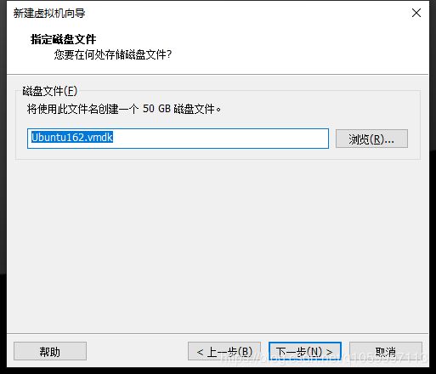Click the 新建虚拟机向导 title text

pos(49,13)
